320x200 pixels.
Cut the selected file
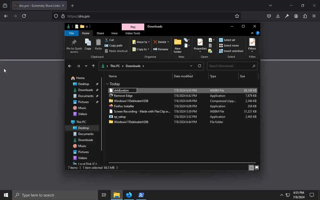point(109,40)
